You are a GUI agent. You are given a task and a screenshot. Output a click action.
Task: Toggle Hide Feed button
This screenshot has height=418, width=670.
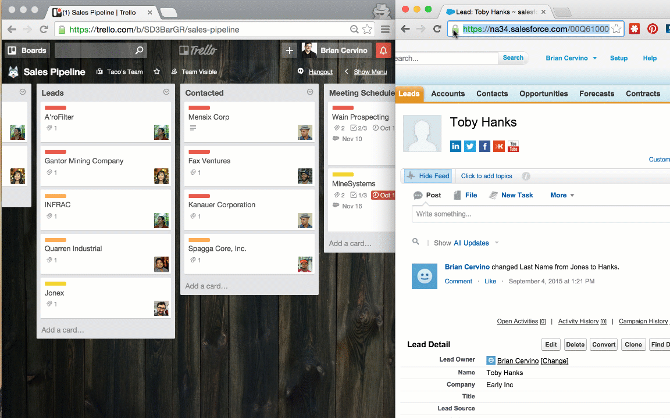click(428, 176)
